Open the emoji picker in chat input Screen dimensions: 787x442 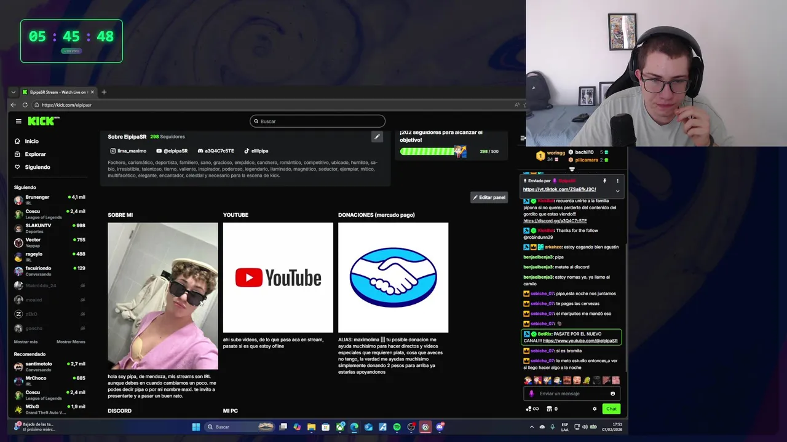click(612, 394)
